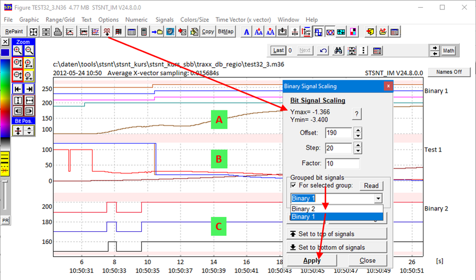This screenshot has height=280, width=476.
Task: Click the three vertical dots icon
Action: point(363,51)
